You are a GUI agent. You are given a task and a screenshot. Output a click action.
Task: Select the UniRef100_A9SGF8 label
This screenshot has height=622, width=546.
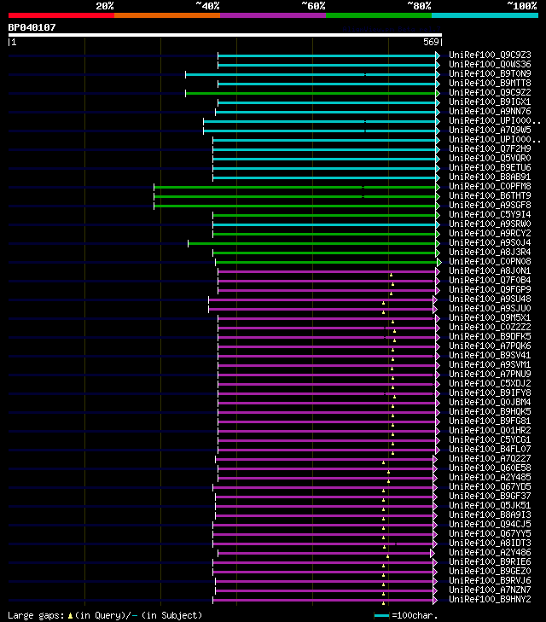click(490, 205)
